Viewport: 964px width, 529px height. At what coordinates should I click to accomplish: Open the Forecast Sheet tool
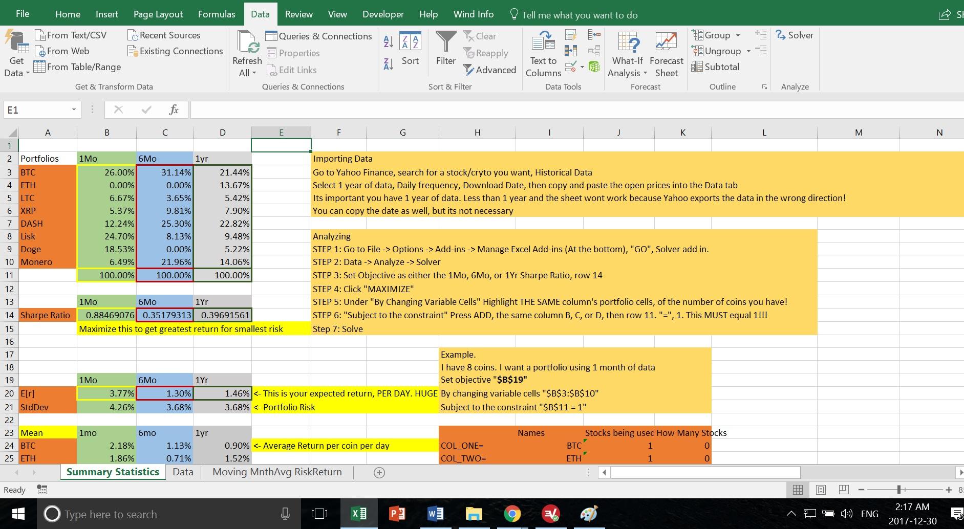point(666,42)
